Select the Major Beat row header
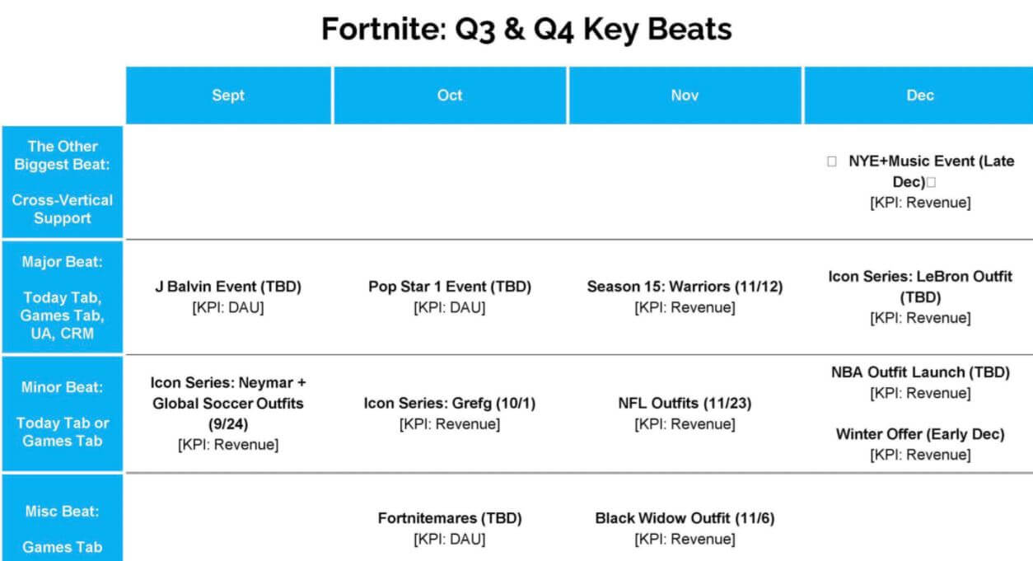 coord(63,297)
